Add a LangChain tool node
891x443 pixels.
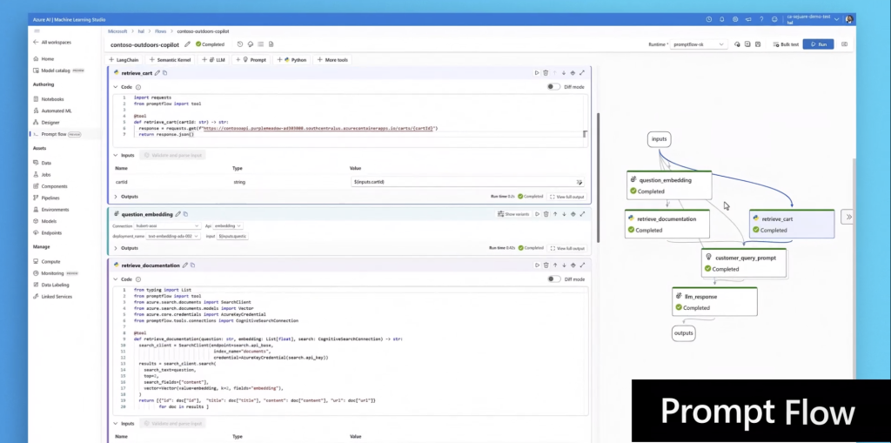(124, 60)
